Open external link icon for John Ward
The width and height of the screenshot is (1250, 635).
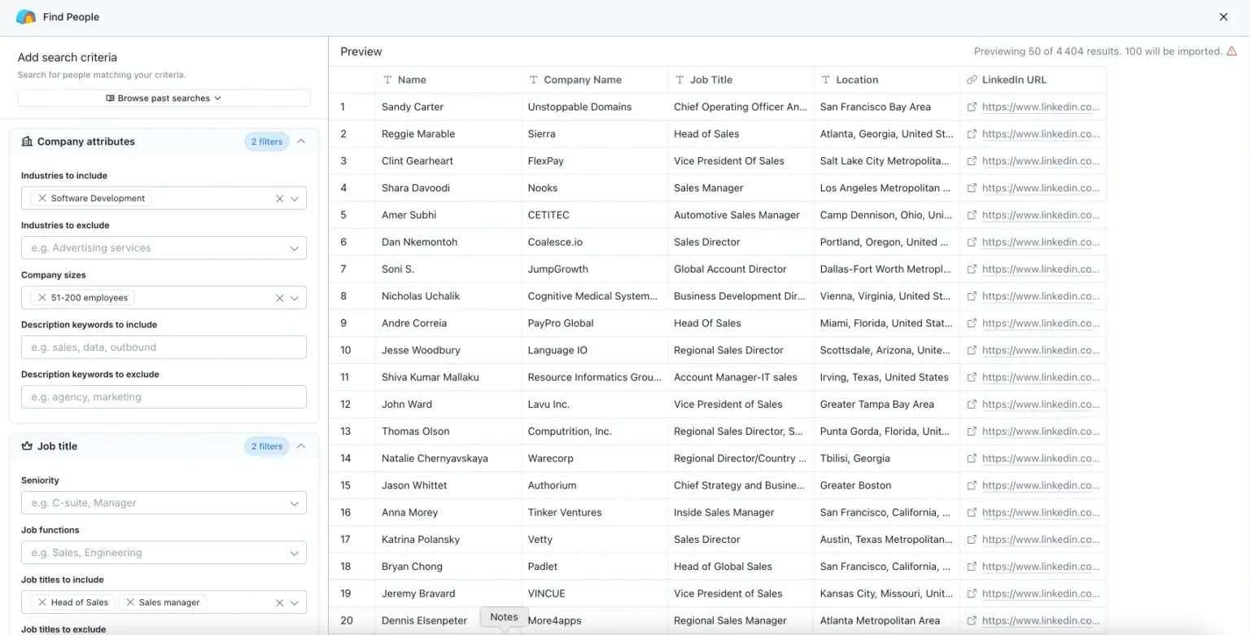(x=972, y=405)
